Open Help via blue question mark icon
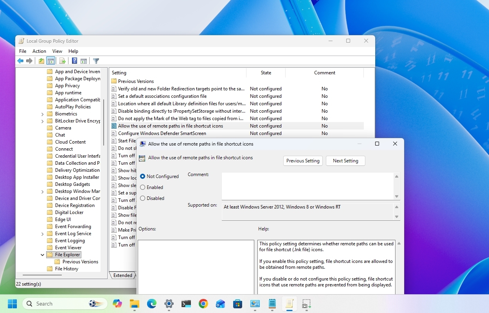This screenshot has width=489, height=313. tap(74, 61)
